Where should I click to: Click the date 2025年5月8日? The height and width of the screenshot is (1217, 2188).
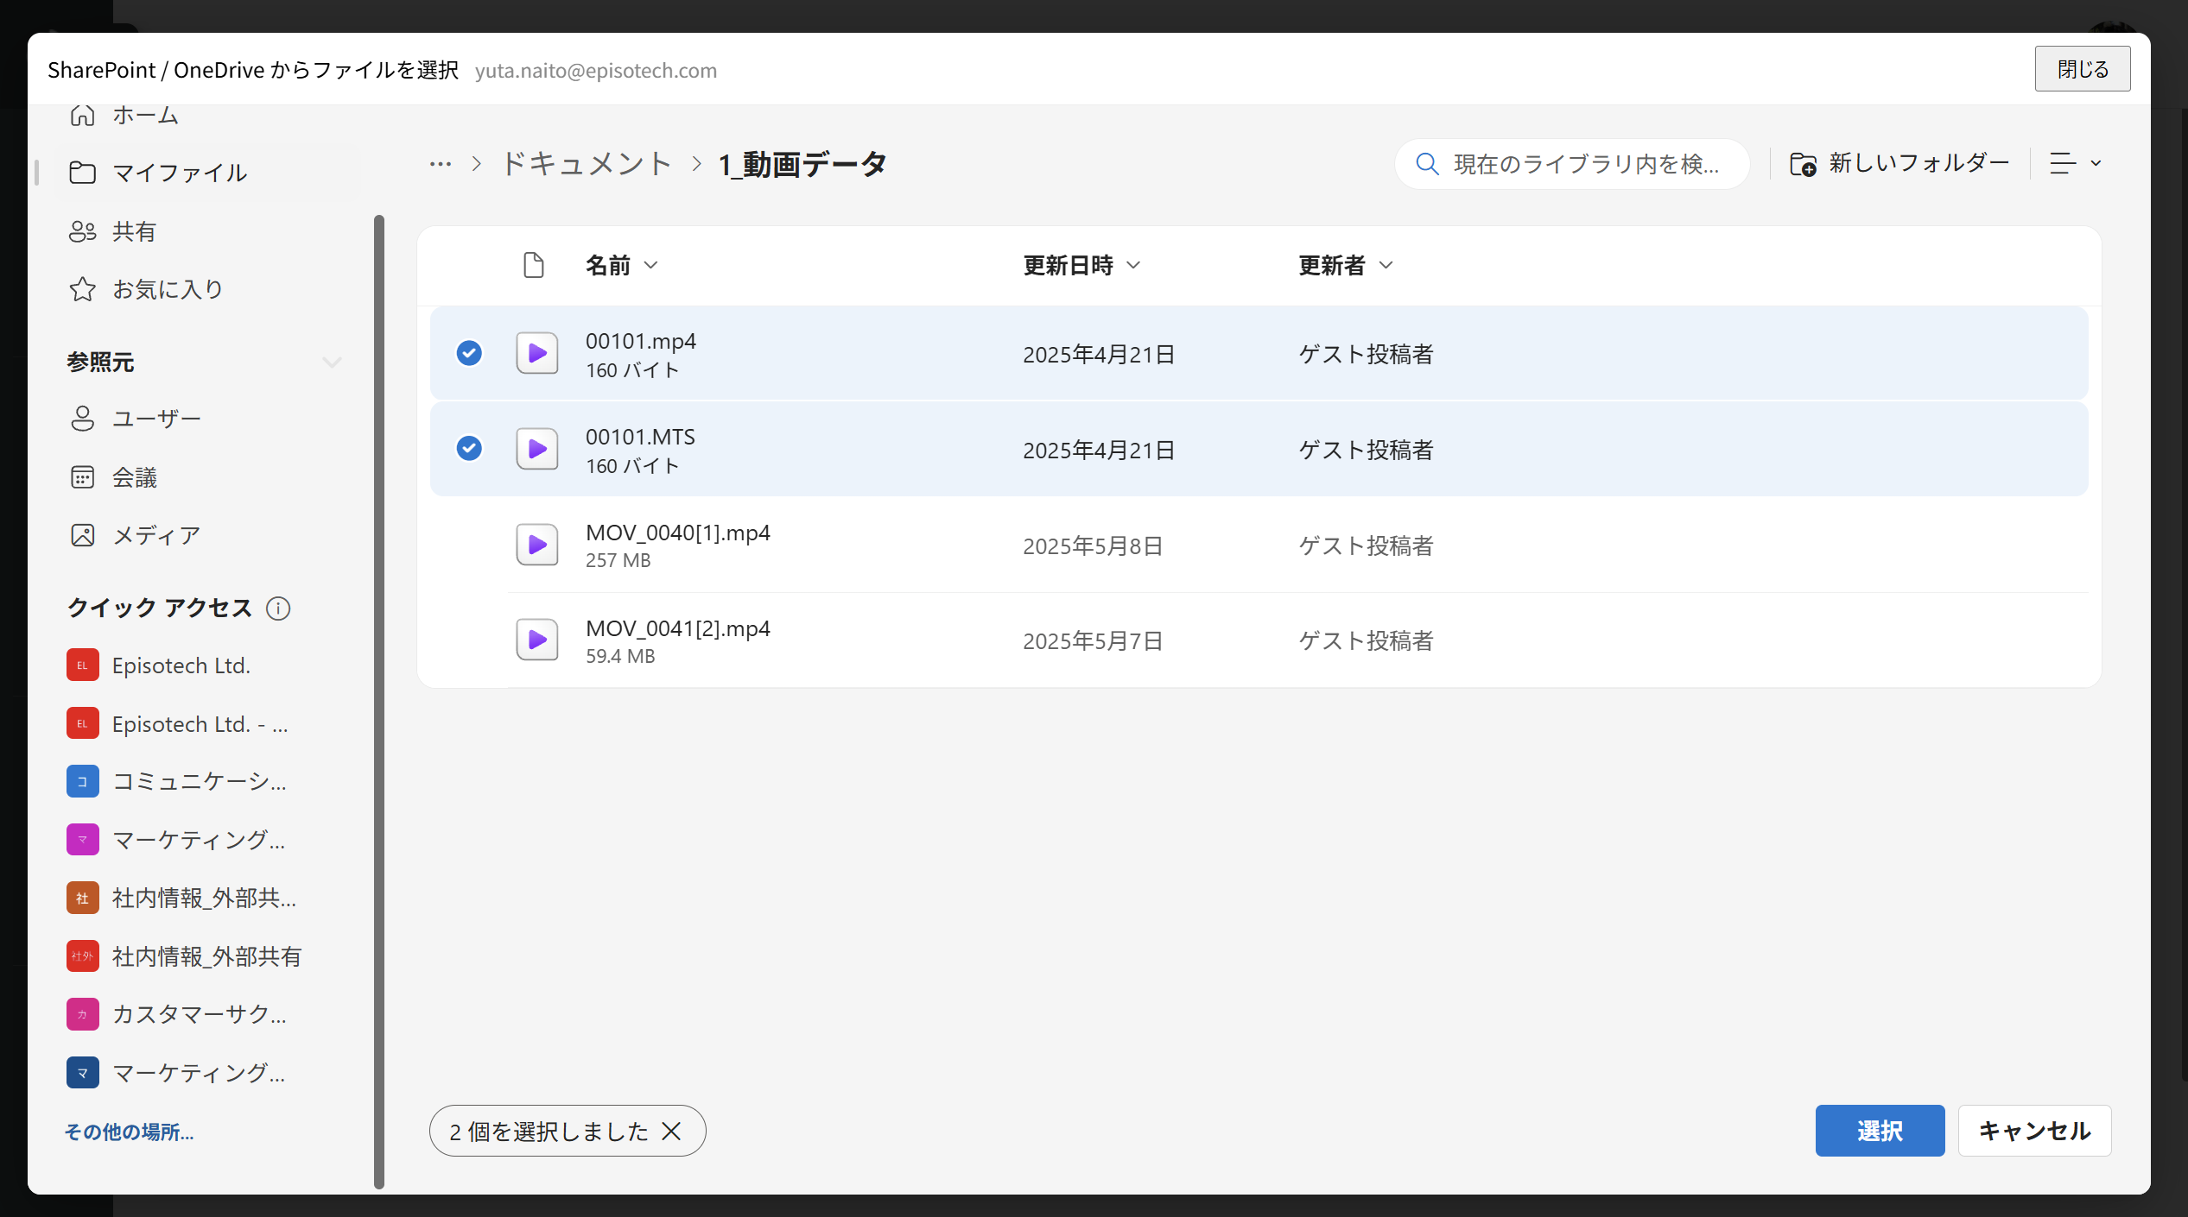[1093, 545]
